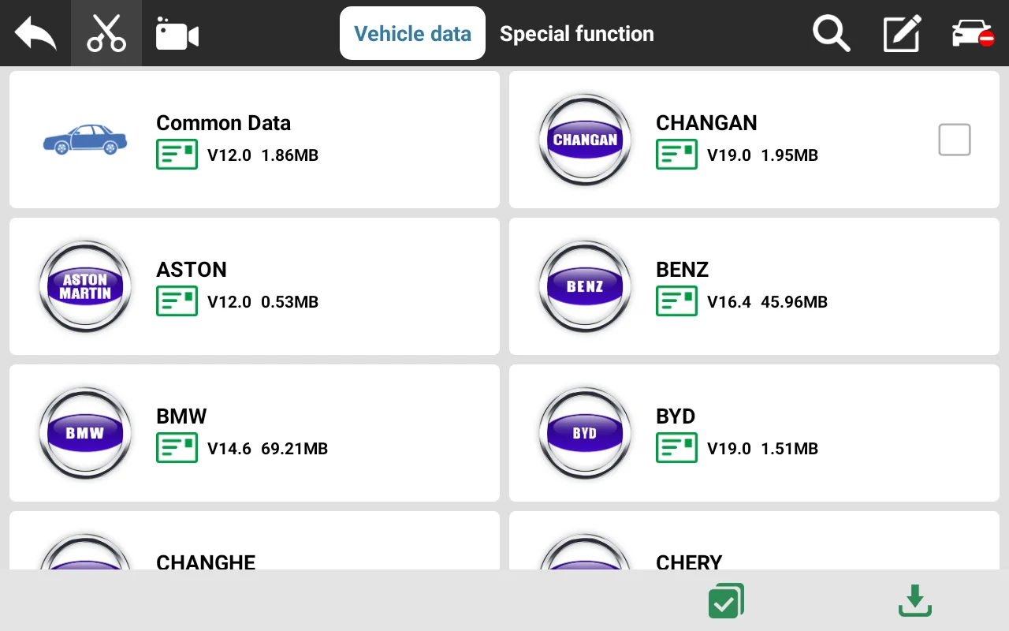Click the CHANGAN logo badge
1009x631 pixels.
[585, 140]
